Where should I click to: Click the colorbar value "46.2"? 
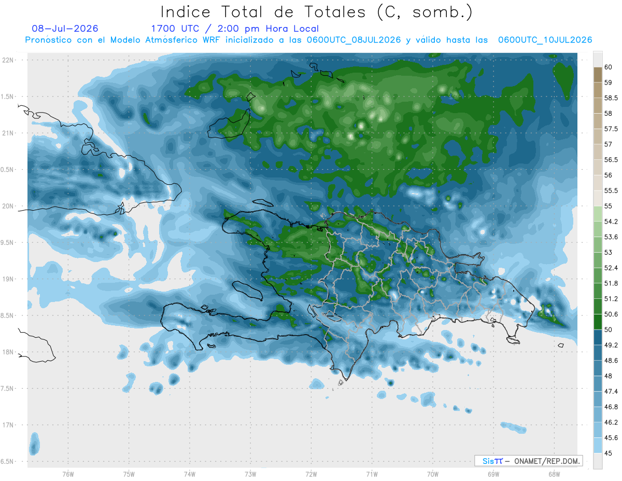(x=611, y=422)
